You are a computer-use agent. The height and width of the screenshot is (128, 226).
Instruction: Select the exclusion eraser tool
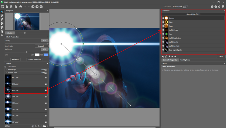tap(2, 27)
